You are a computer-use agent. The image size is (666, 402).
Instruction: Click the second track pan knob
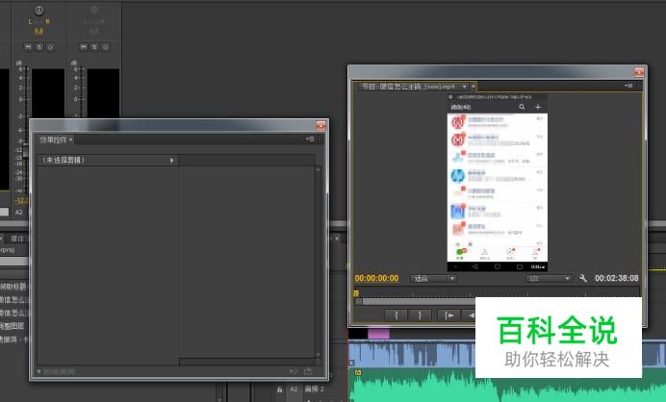click(94, 10)
